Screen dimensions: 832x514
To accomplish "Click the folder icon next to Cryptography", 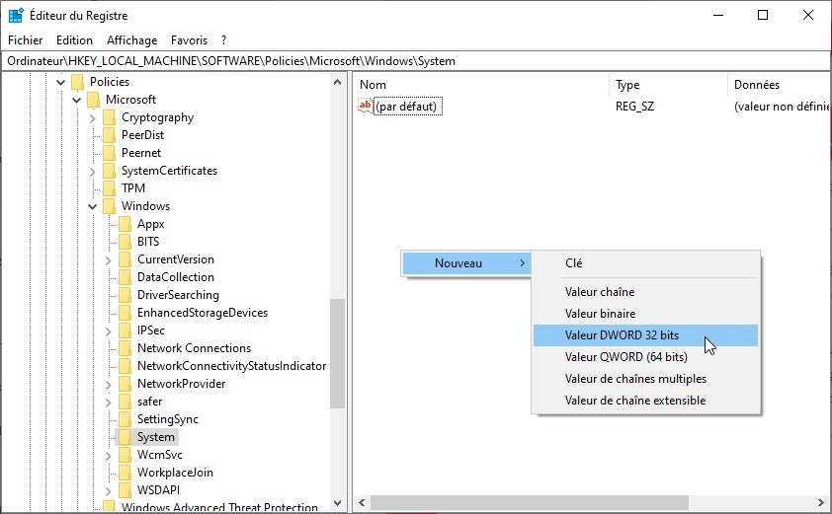I will tap(109, 117).
